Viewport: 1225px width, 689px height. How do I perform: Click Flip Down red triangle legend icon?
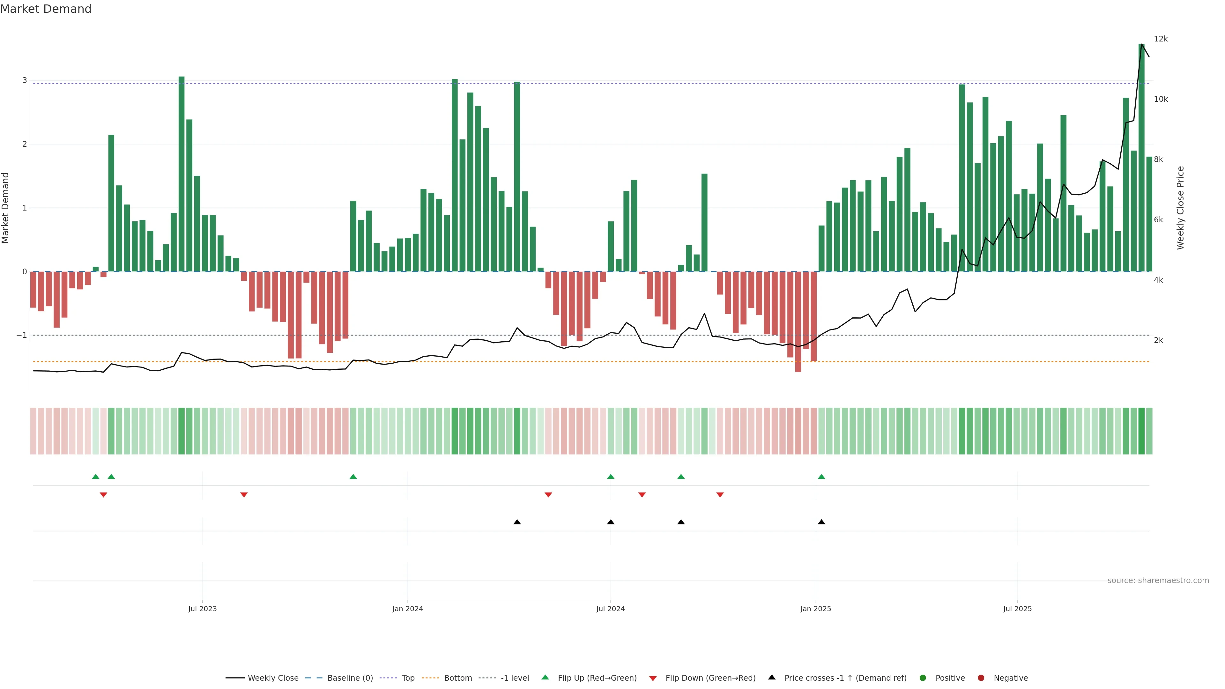[x=653, y=678]
